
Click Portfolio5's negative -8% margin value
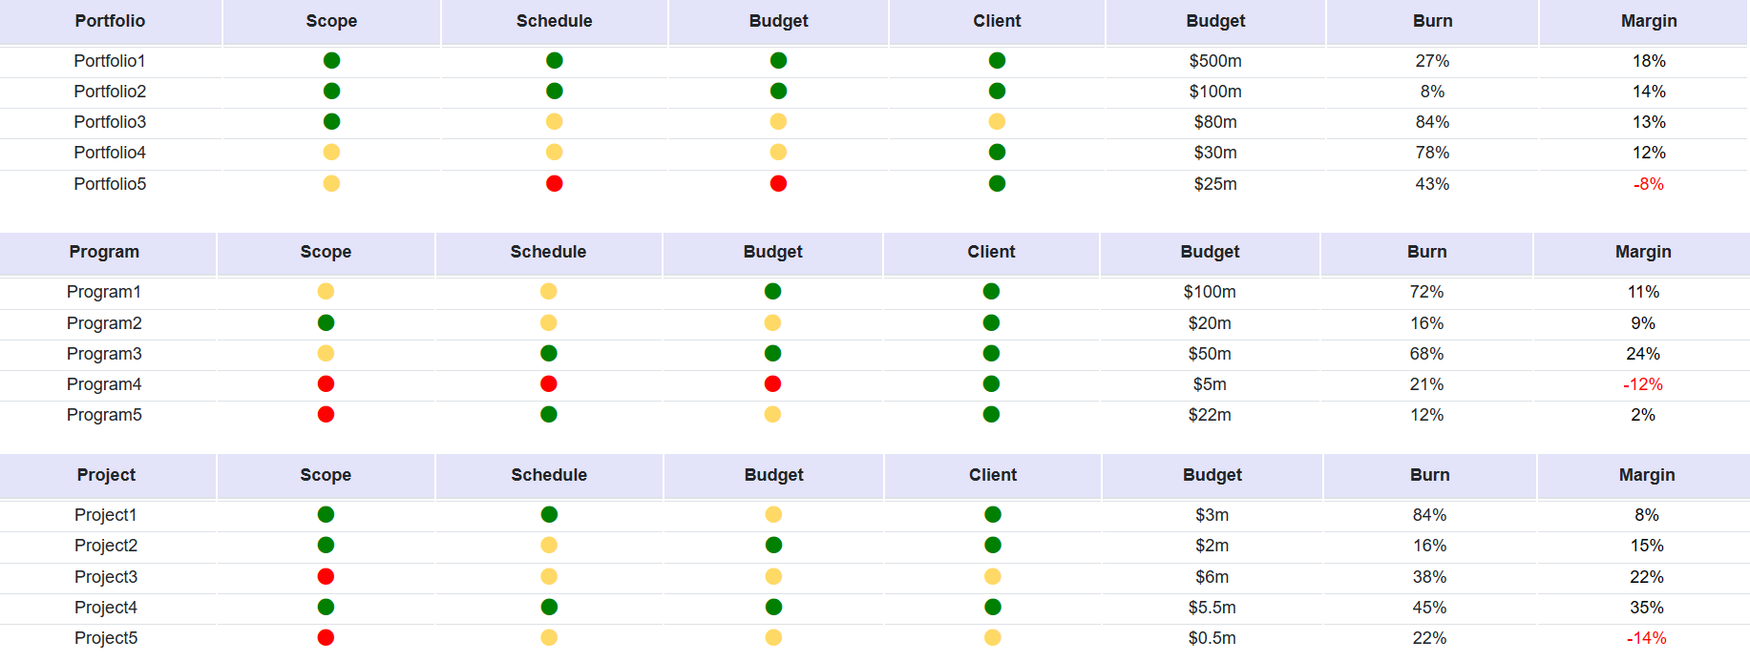(x=1648, y=184)
